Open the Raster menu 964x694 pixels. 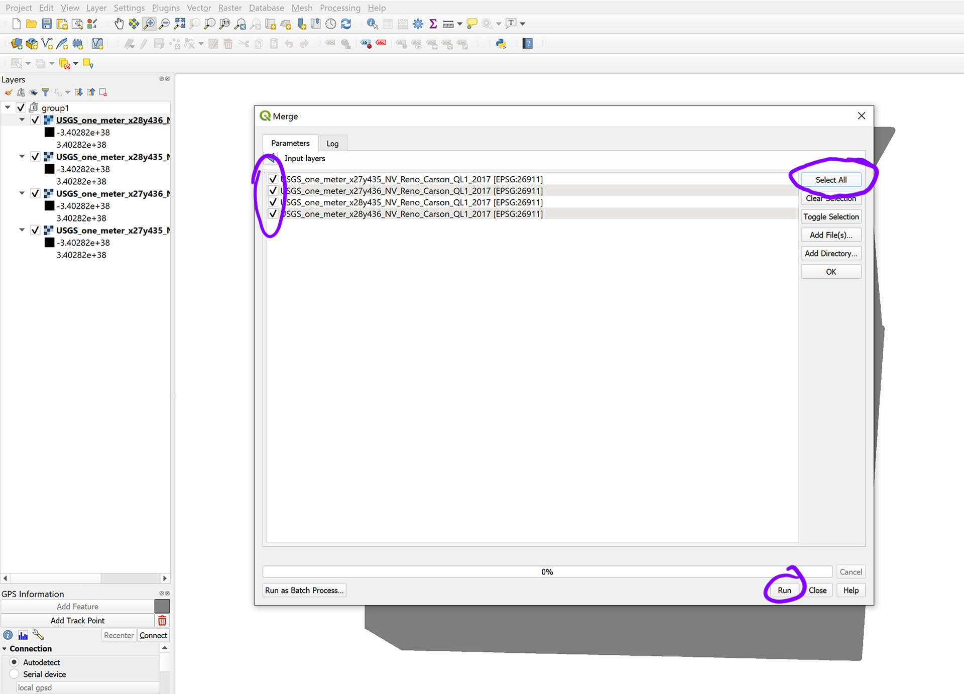coord(230,8)
